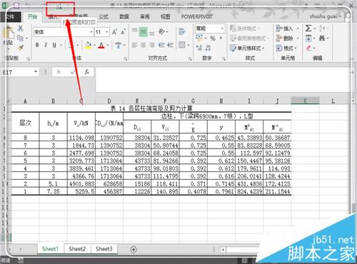The image size is (357, 264).
Task: Switch to the 公式 Formulas tab
Action: pos(104,16)
